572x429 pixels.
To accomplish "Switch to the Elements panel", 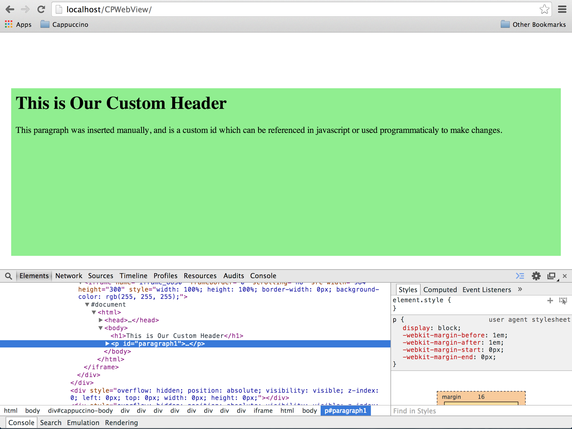I will coord(34,276).
